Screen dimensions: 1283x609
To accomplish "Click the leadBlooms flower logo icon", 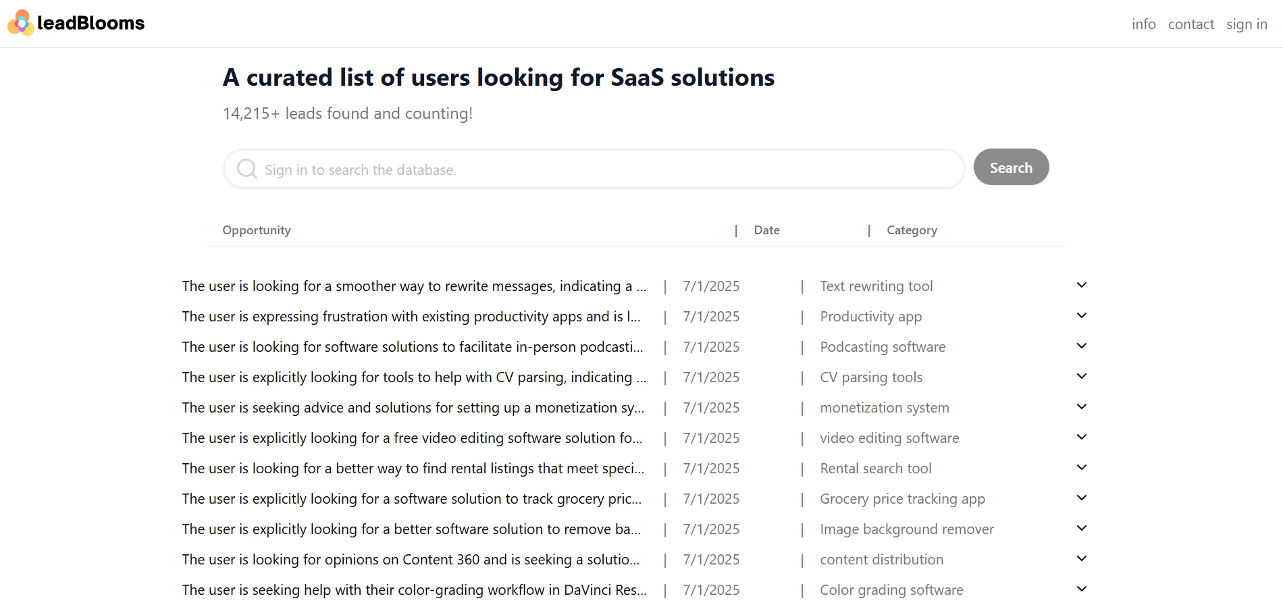I will pyautogui.click(x=21, y=23).
